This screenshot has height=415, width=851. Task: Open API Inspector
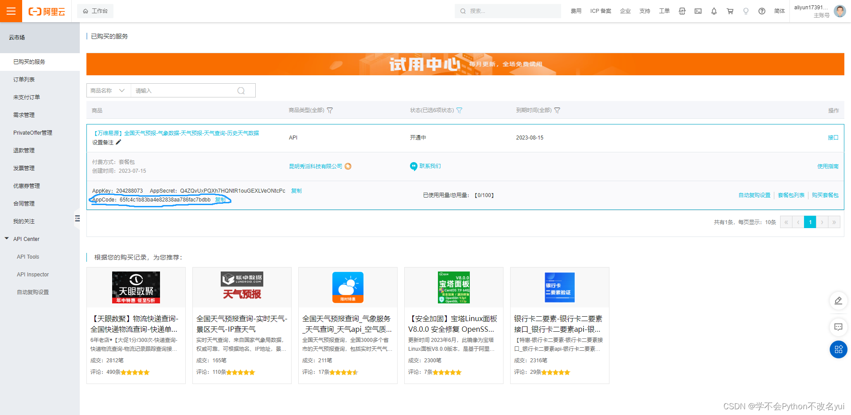tap(33, 274)
